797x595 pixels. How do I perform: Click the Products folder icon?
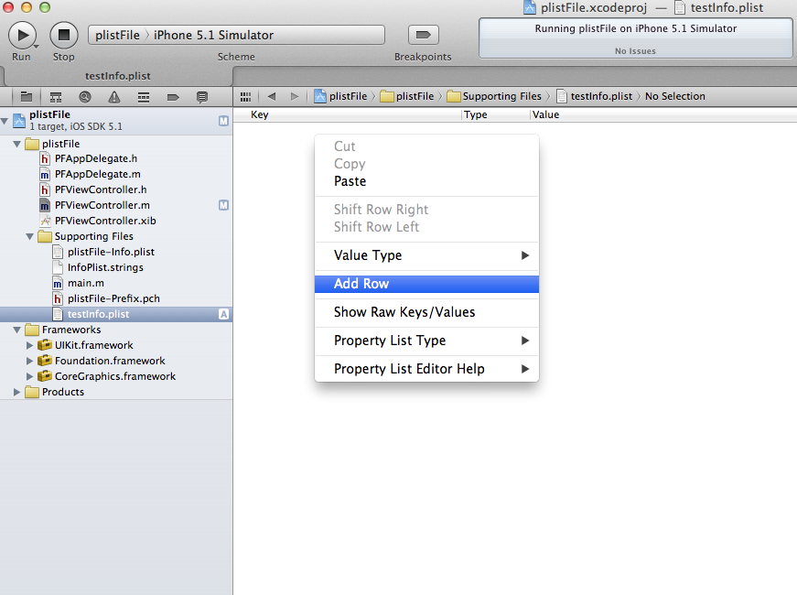32,392
